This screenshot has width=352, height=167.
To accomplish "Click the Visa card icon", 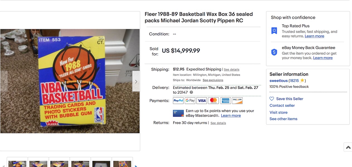I will point(202,101).
